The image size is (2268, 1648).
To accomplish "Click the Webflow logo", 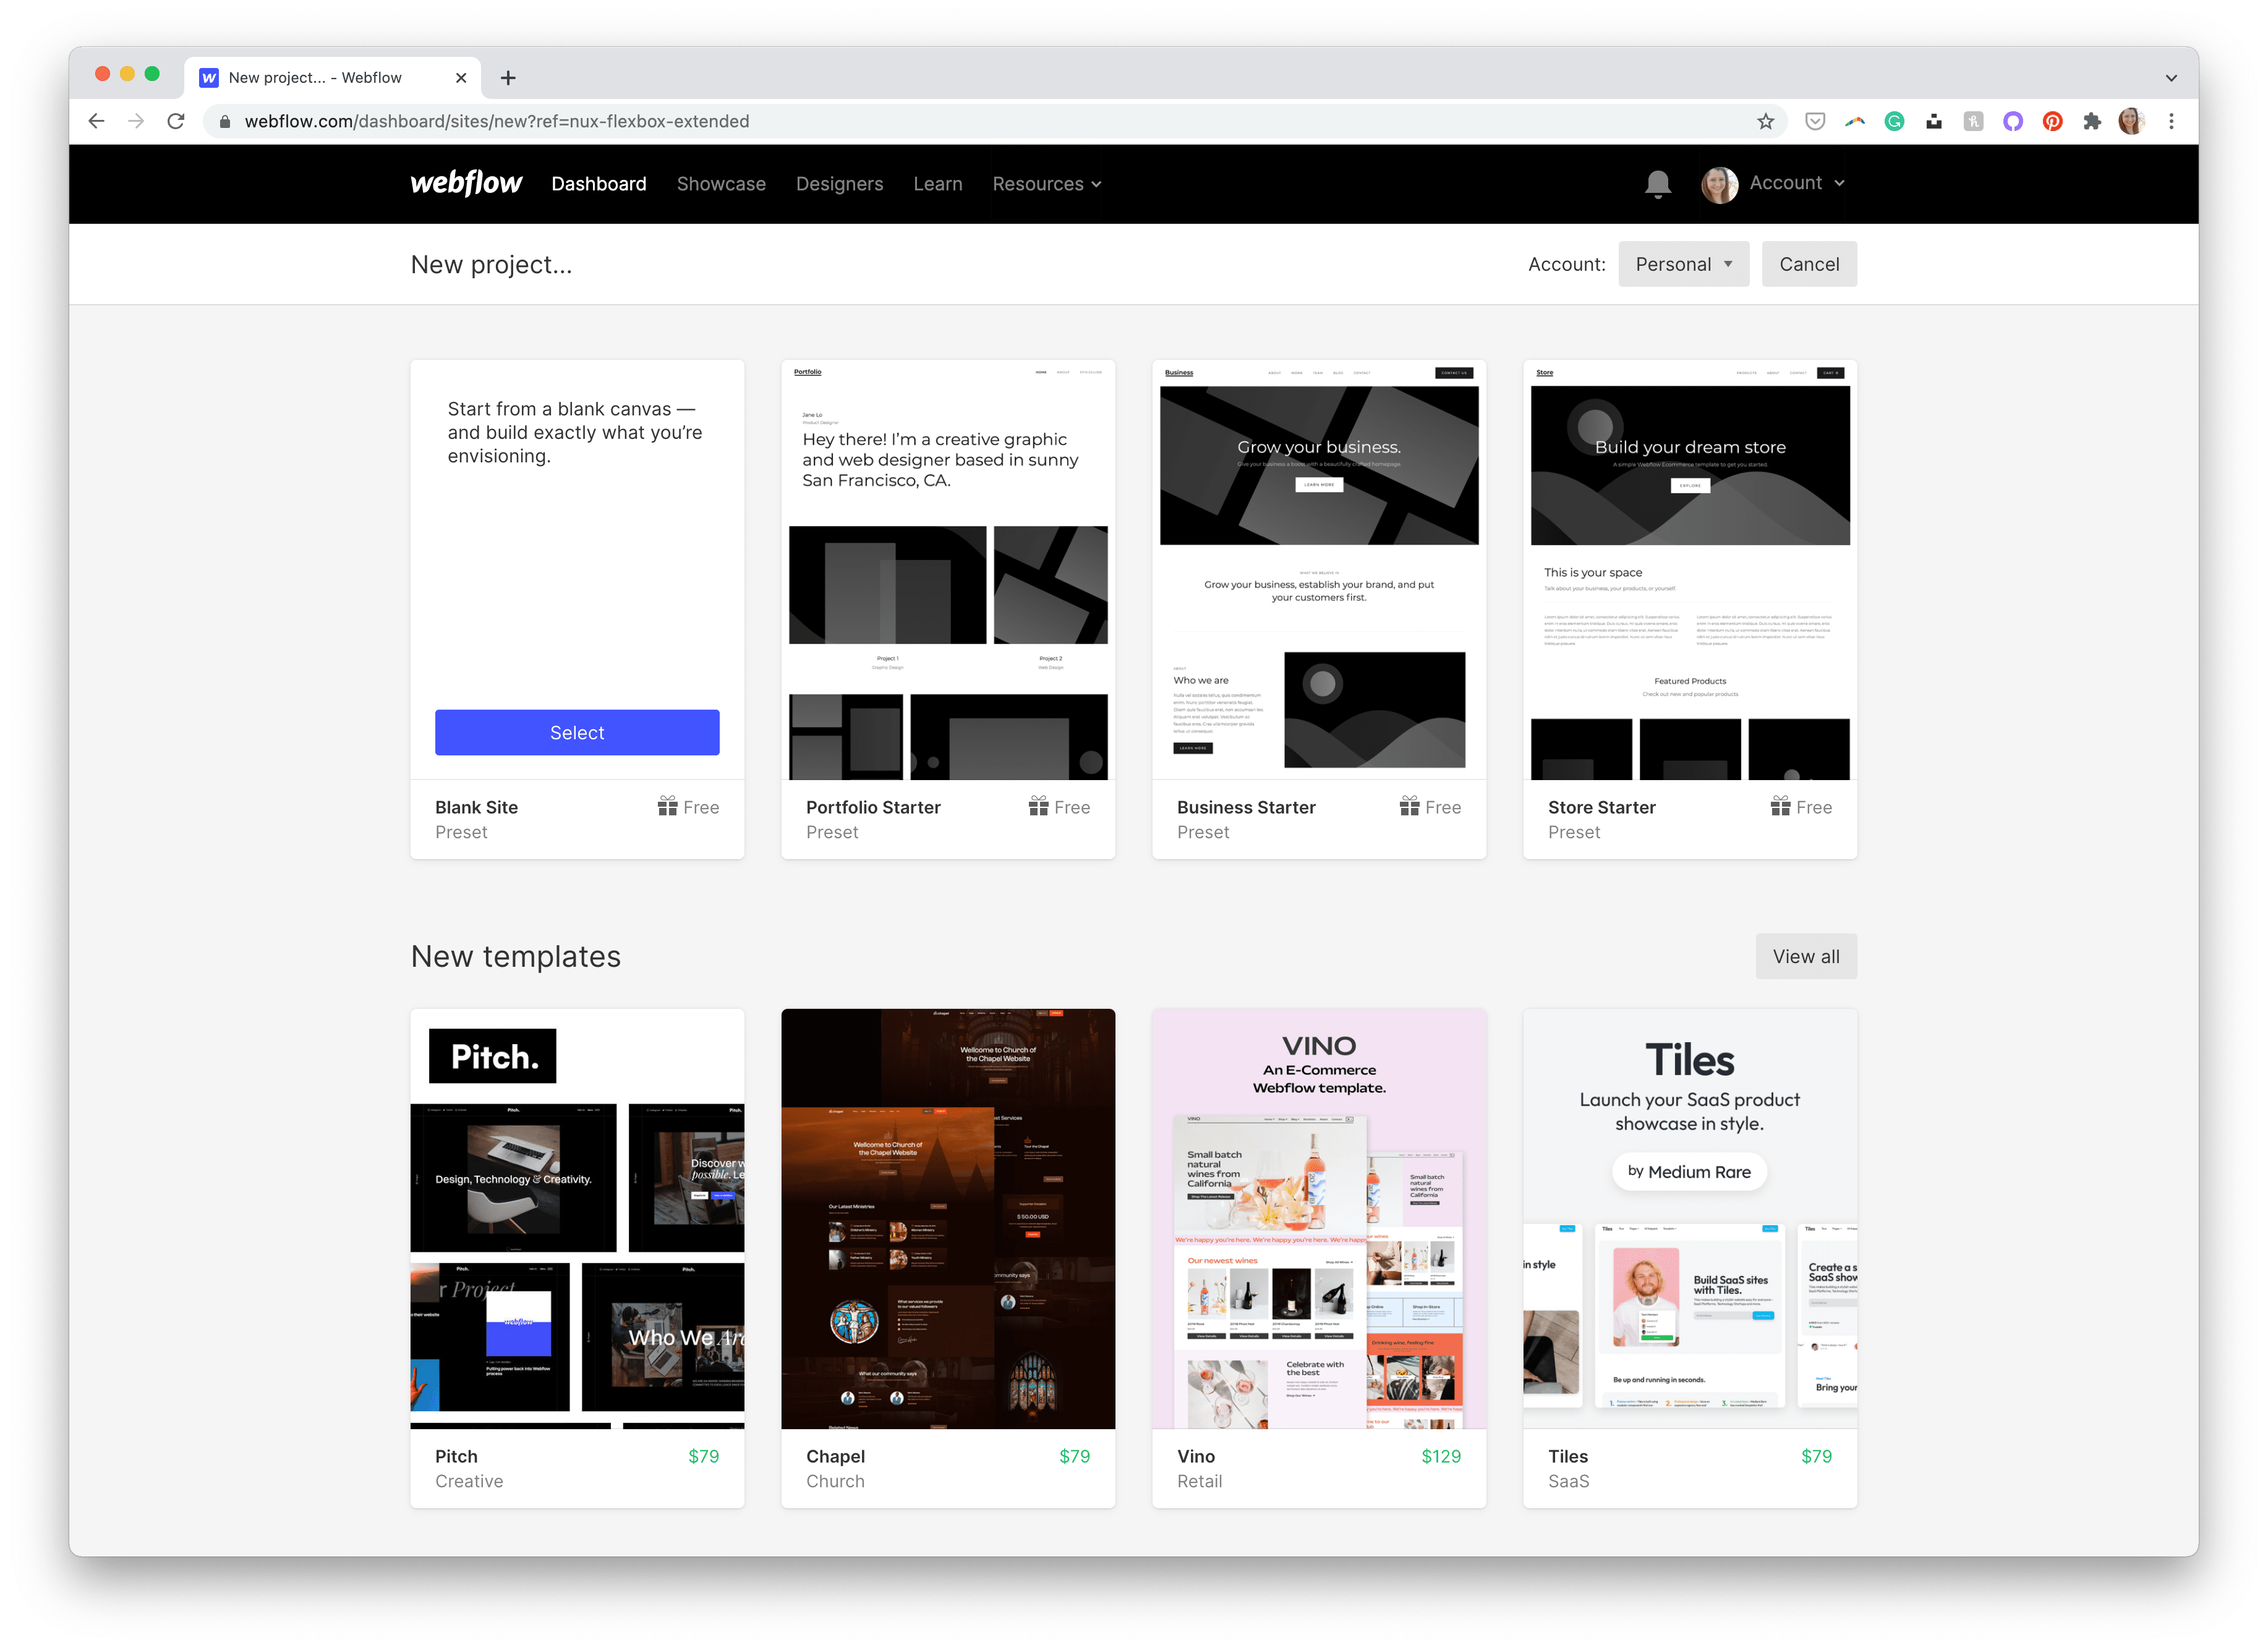I will click(x=466, y=183).
